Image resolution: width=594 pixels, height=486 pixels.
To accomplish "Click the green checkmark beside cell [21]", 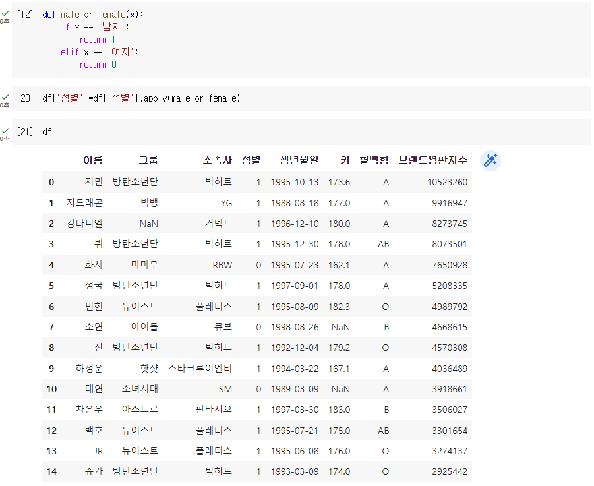I will [x=5, y=131].
